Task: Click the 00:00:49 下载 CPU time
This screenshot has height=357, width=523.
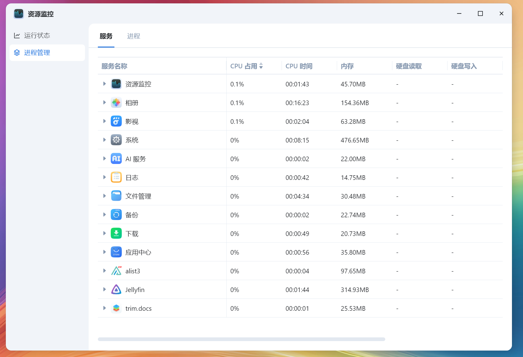Action: point(297,234)
